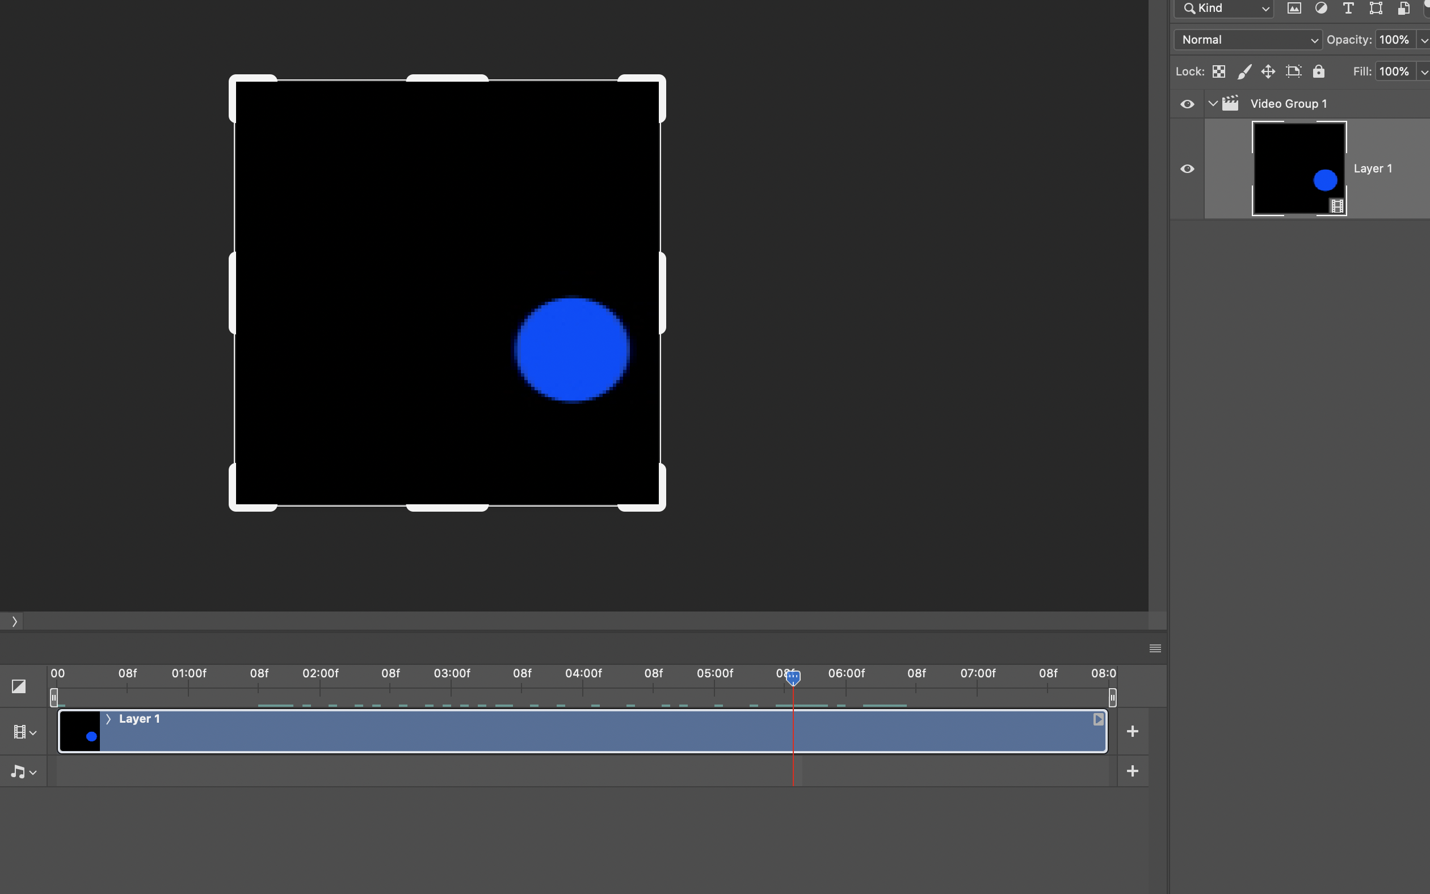1430x894 pixels.
Task: Click the pixel layer filter icon
Action: [1294, 9]
